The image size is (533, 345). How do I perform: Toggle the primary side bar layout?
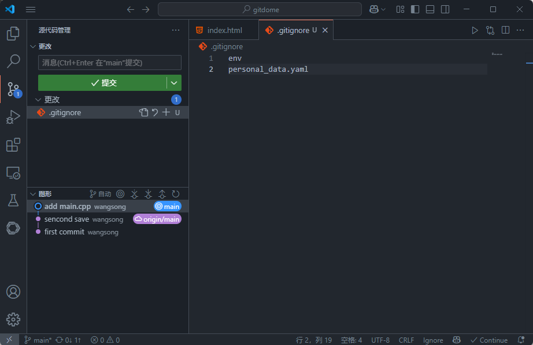[415, 9]
